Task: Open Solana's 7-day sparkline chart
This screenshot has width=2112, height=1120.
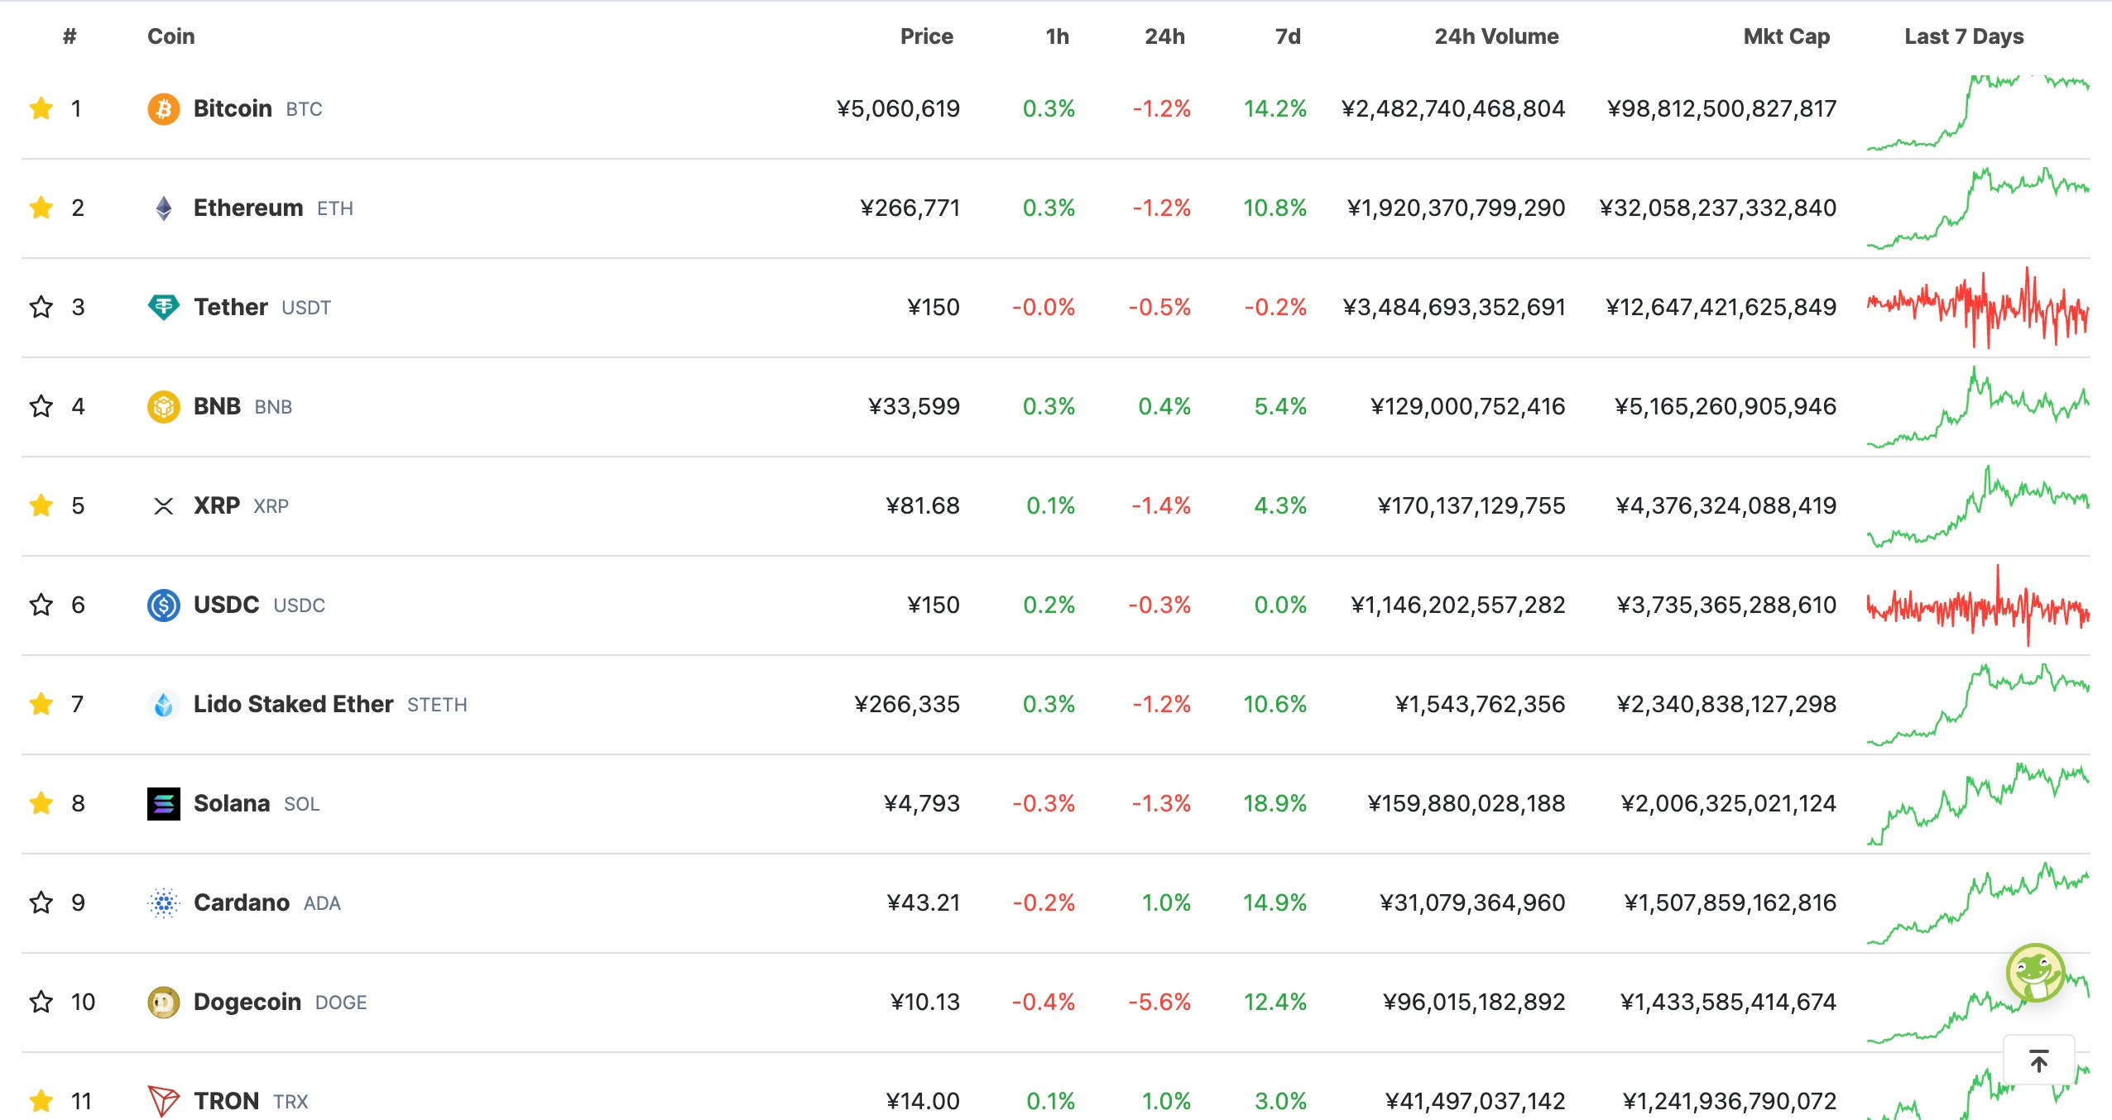Action: tap(1978, 803)
